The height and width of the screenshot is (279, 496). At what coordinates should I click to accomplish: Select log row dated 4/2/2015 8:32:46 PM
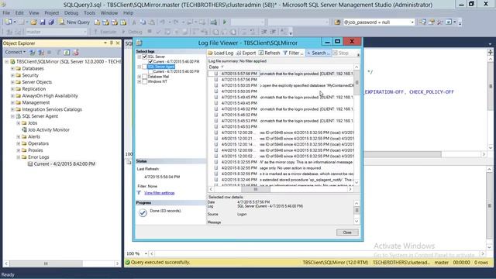coord(281,180)
